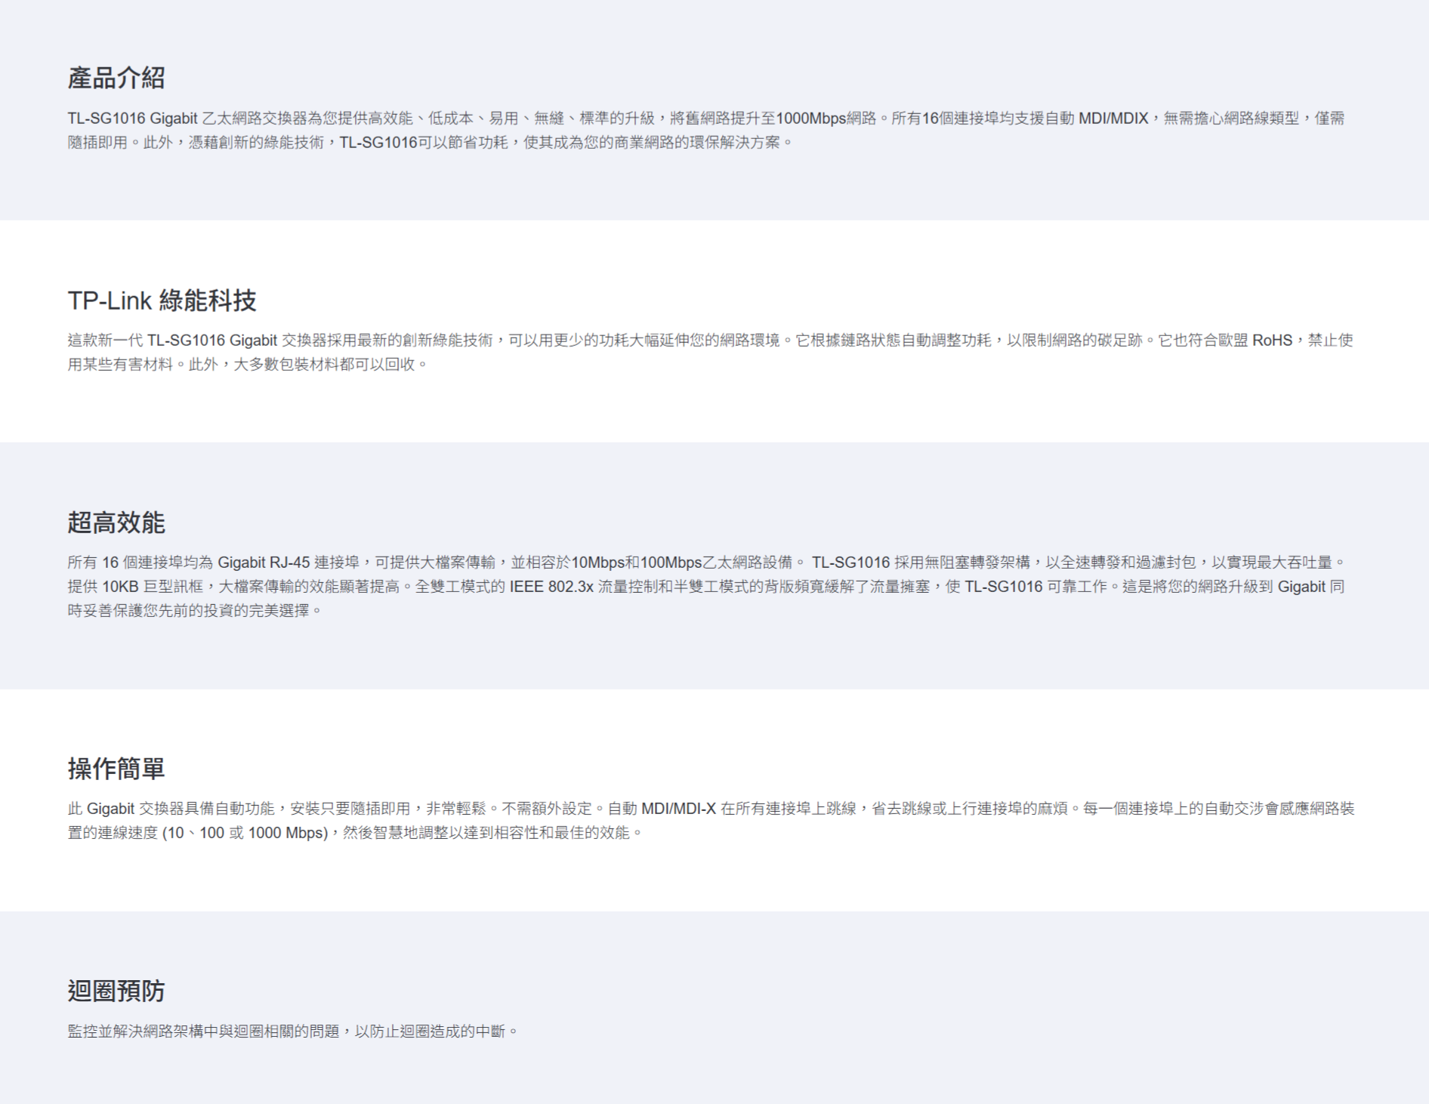Click the 產品介紹 heading

coord(116,78)
